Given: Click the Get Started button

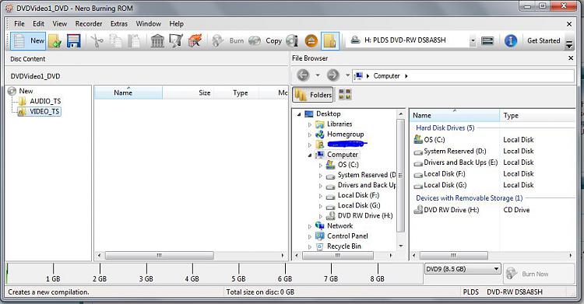Looking at the screenshot, I should click(x=544, y=40).
